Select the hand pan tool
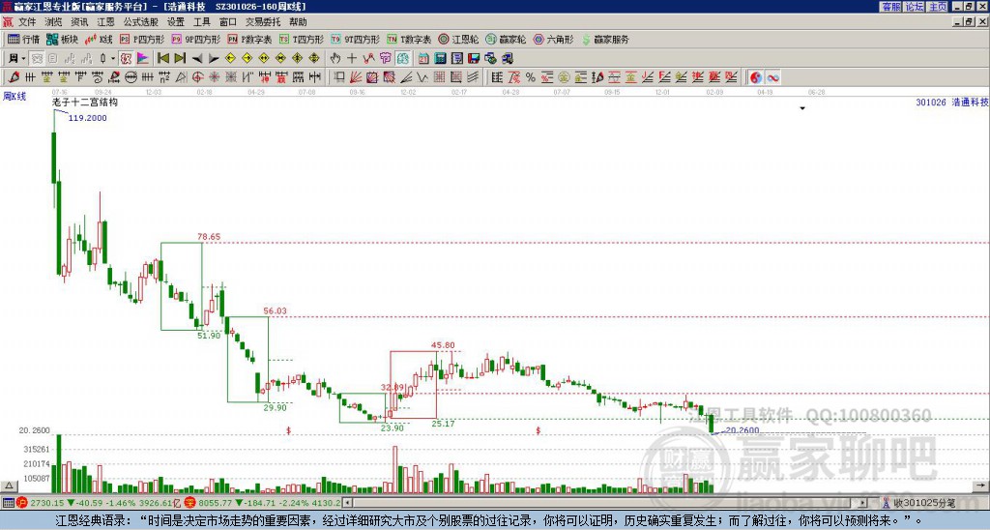Screen dimensions: 990x530 (335, 59)
